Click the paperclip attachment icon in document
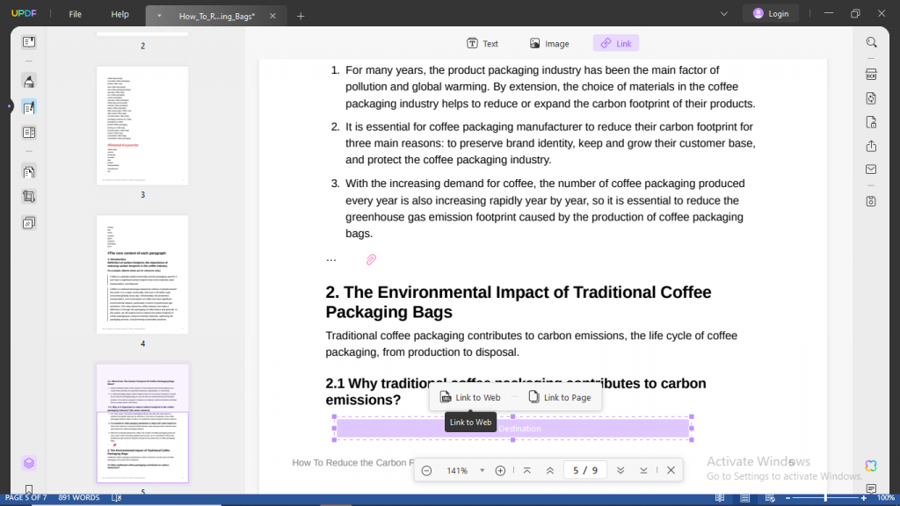The image size is (900, 506). (x=371, y=260)
